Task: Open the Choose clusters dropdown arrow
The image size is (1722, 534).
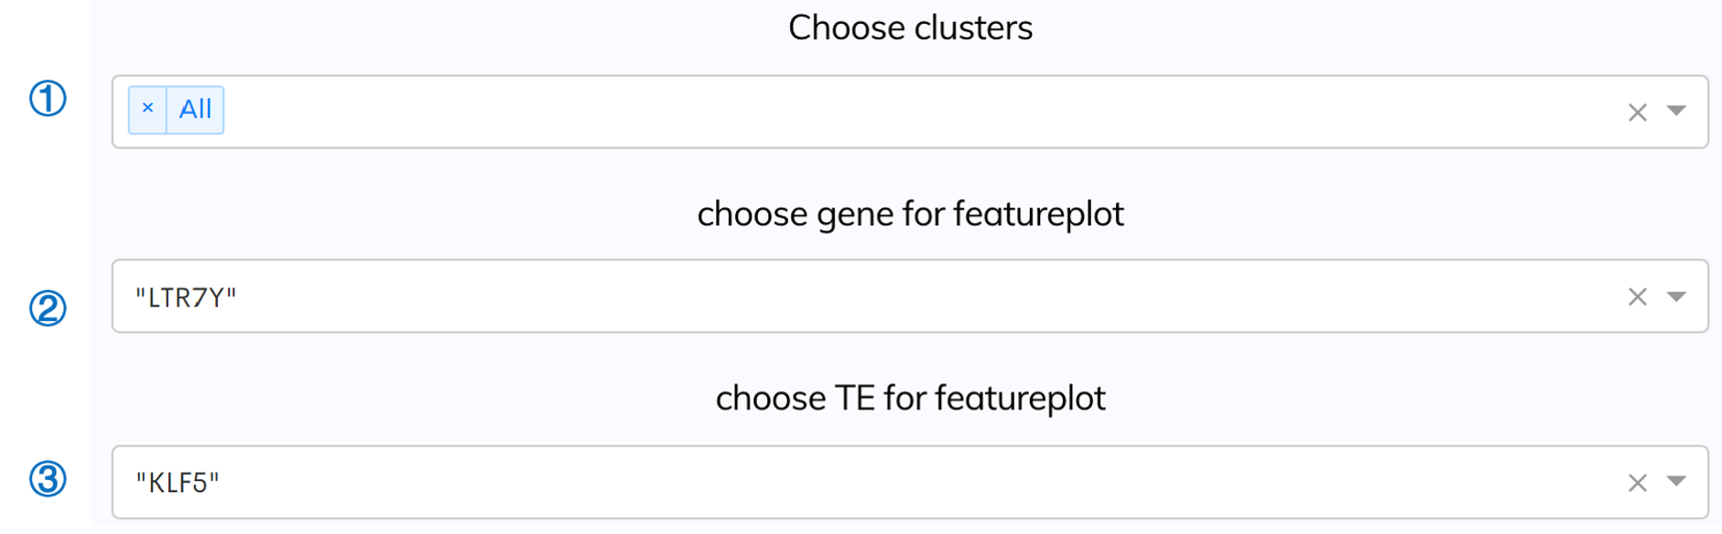Action: (1676, 111)
